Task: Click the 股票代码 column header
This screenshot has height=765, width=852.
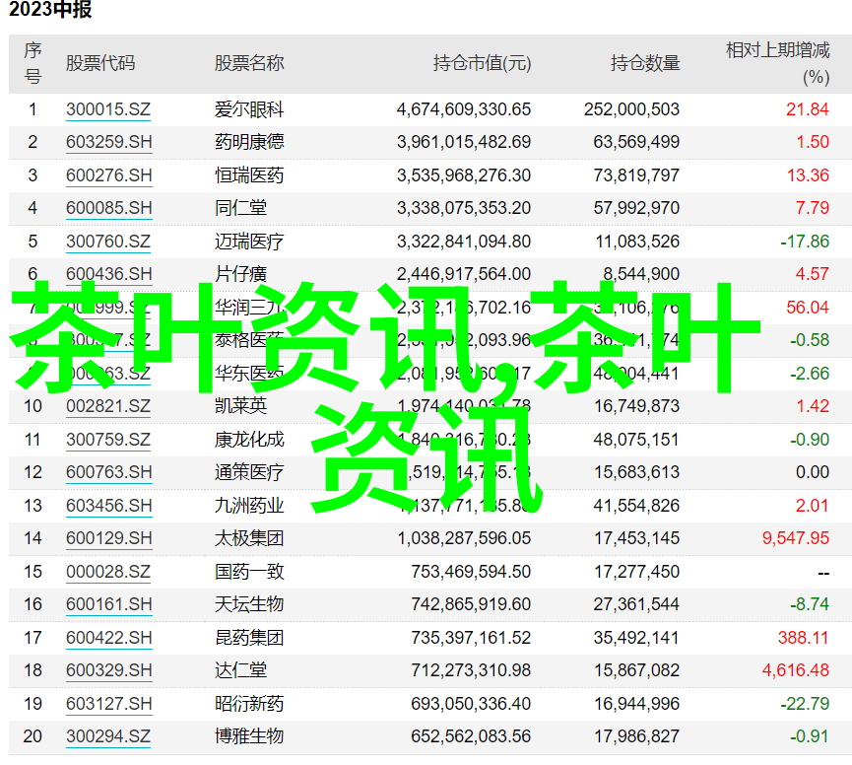Action: 100,63
